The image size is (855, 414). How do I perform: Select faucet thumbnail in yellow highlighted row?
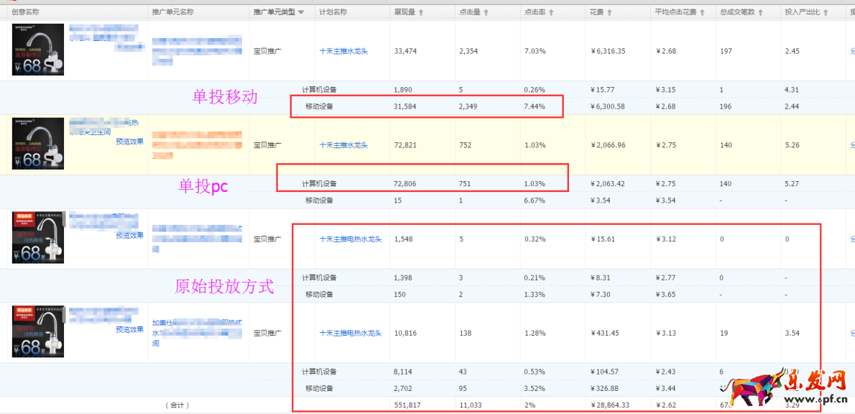tap(38, 144)
